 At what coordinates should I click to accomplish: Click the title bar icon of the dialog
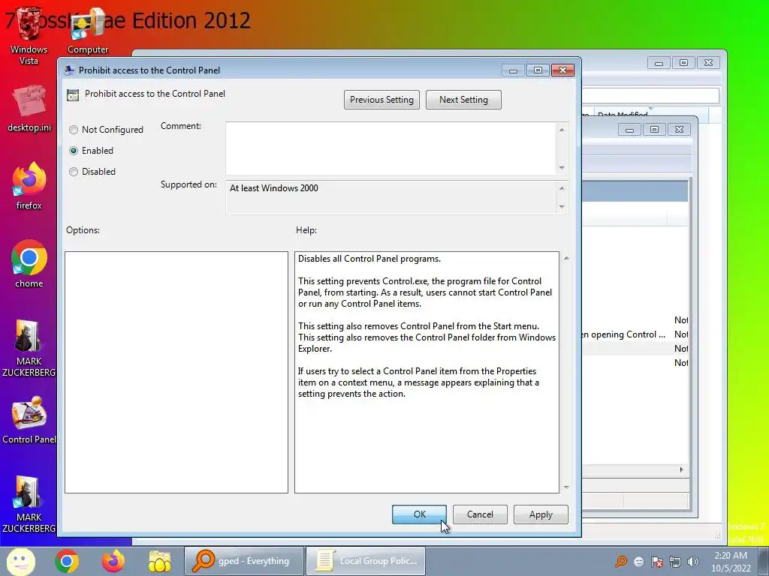tap(69, 70)
